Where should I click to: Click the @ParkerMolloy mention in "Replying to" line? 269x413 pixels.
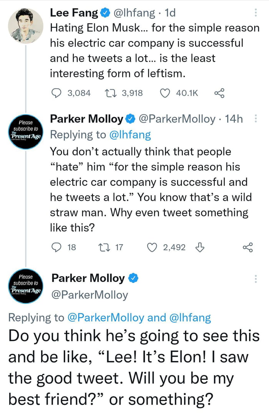point(106,318)
